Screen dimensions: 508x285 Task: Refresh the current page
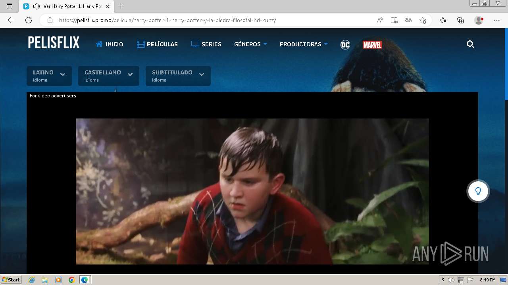click(x=29, y=20)
